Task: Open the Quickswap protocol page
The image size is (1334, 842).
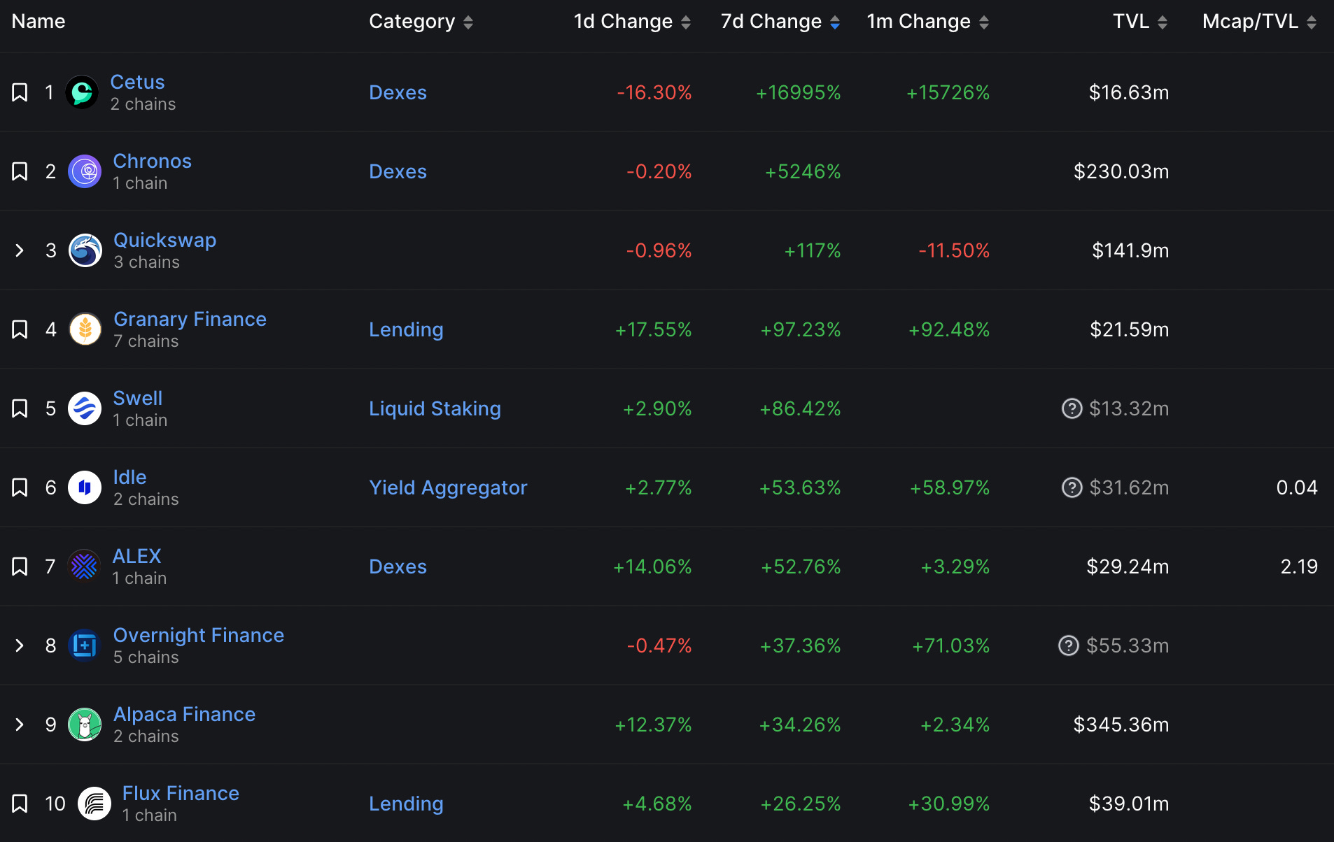Action: click(x=165, y=240)
